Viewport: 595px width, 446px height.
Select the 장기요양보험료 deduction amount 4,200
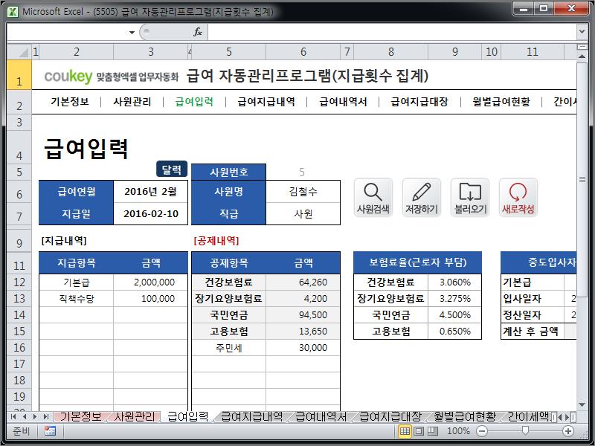tap(303, 299)
